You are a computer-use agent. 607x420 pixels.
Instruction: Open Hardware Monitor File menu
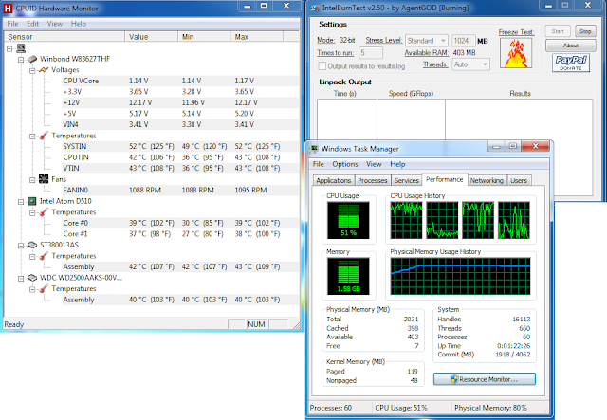(12, 24)
